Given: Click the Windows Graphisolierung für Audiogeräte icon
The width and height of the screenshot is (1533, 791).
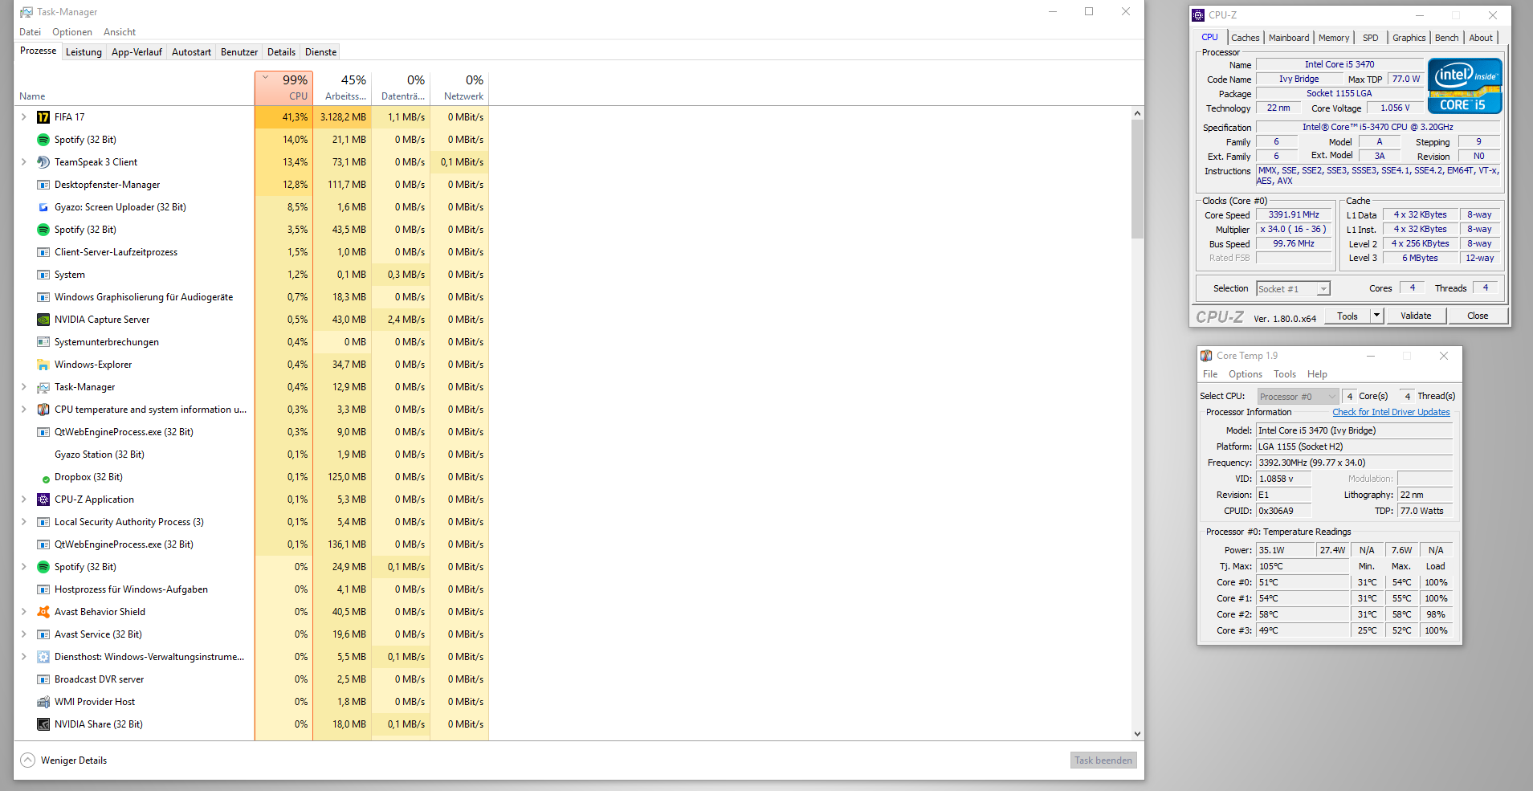Looking at the screenshot, I should click(43, 297).
